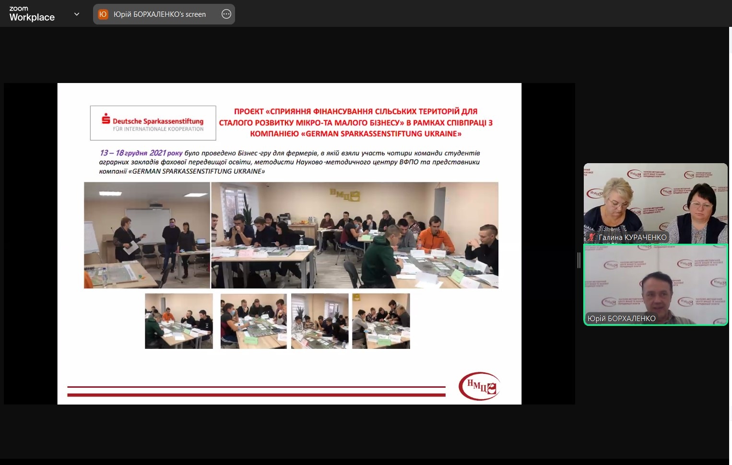Click the first small photo in bottom row
Viewport: 732px width, 465px height.
click(x=179, y=321)
